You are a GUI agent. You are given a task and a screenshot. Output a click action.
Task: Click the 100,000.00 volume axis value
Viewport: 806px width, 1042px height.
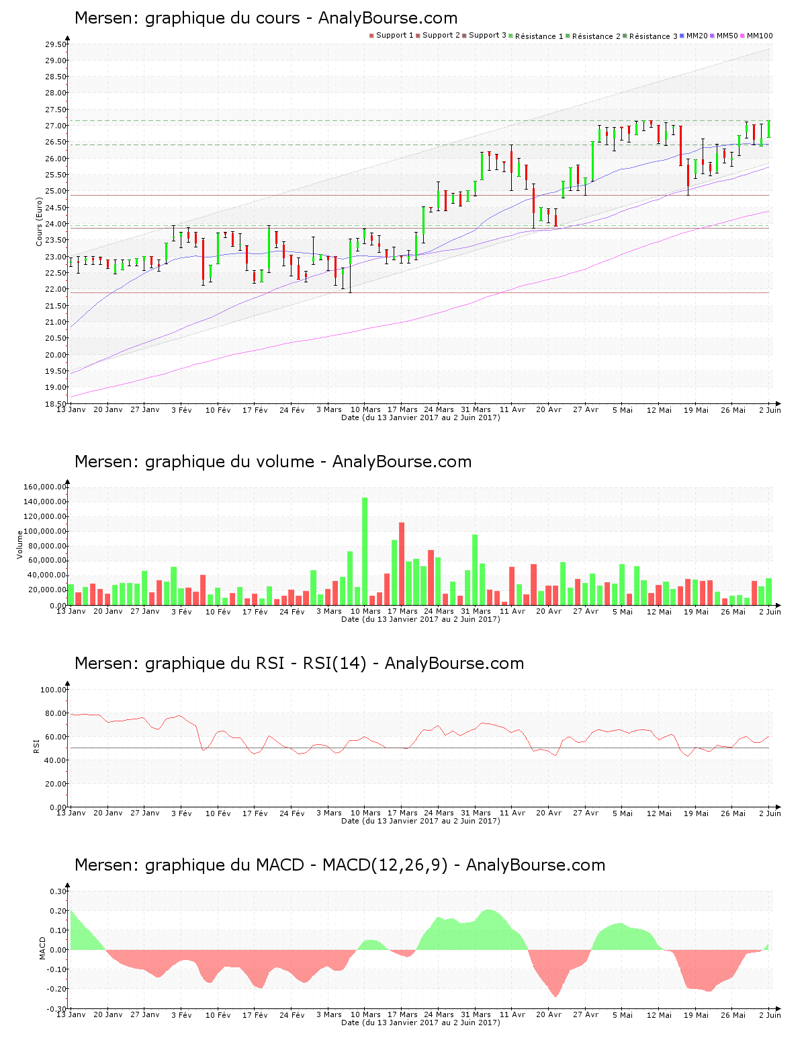[44, 531]
